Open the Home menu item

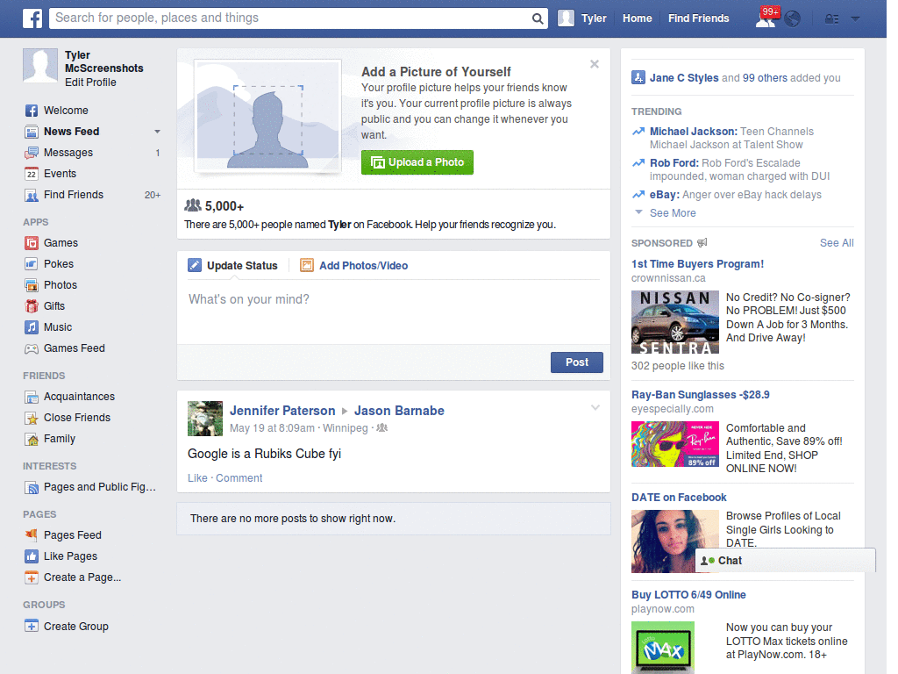(x=637, y=18)
